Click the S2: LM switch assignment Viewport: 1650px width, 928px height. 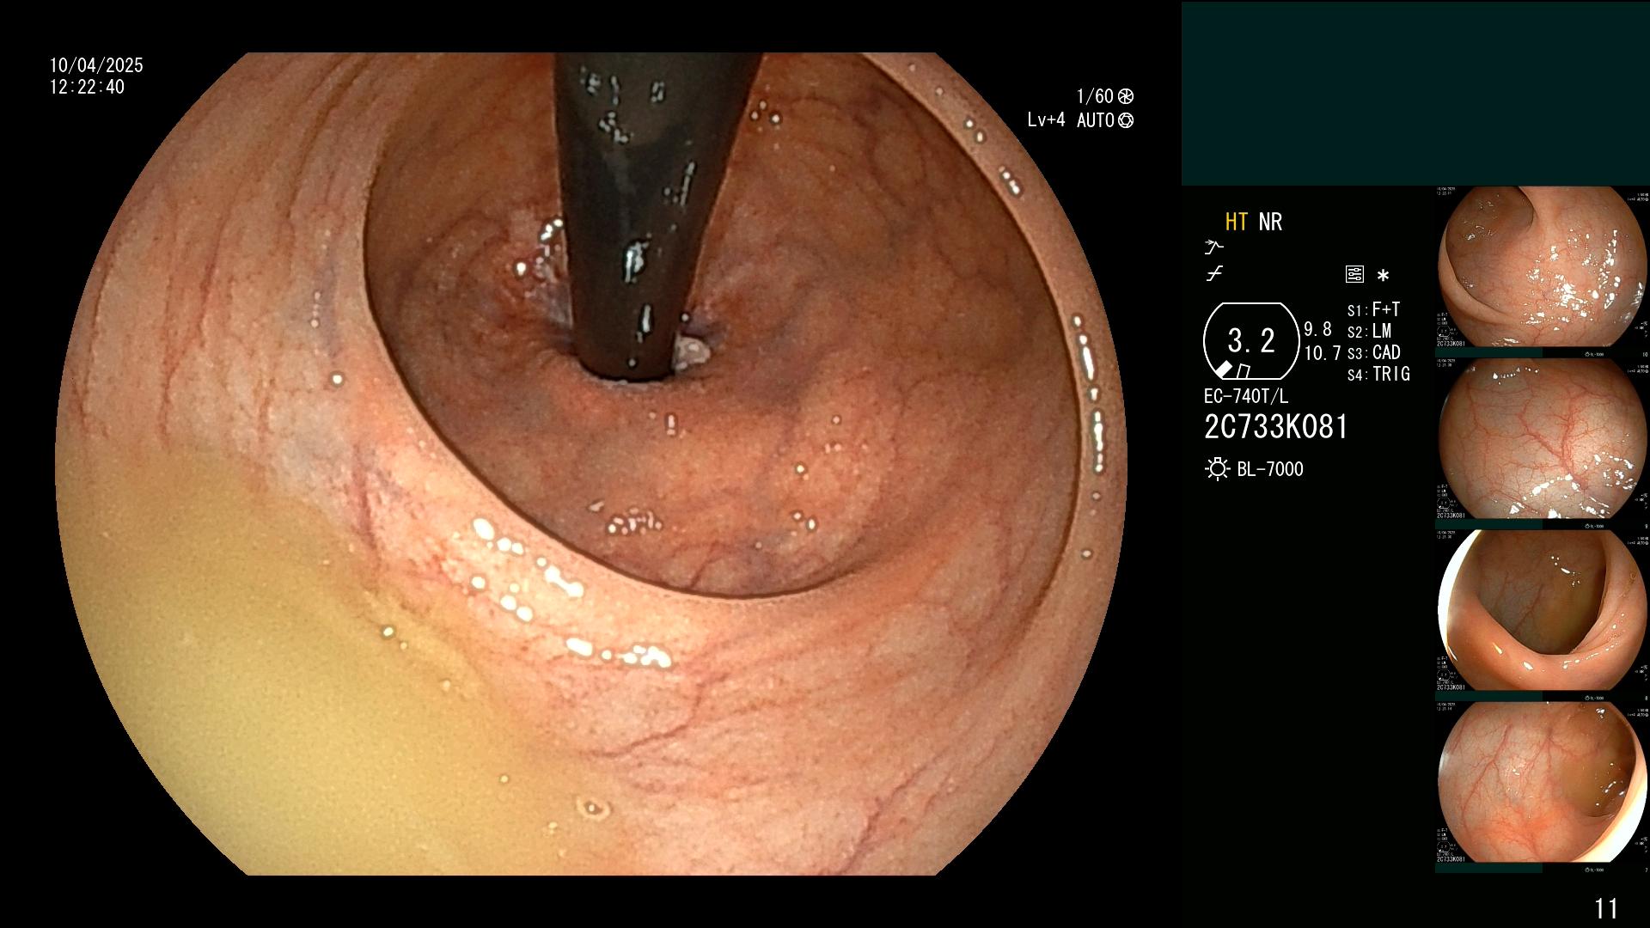click(1369, 332)
